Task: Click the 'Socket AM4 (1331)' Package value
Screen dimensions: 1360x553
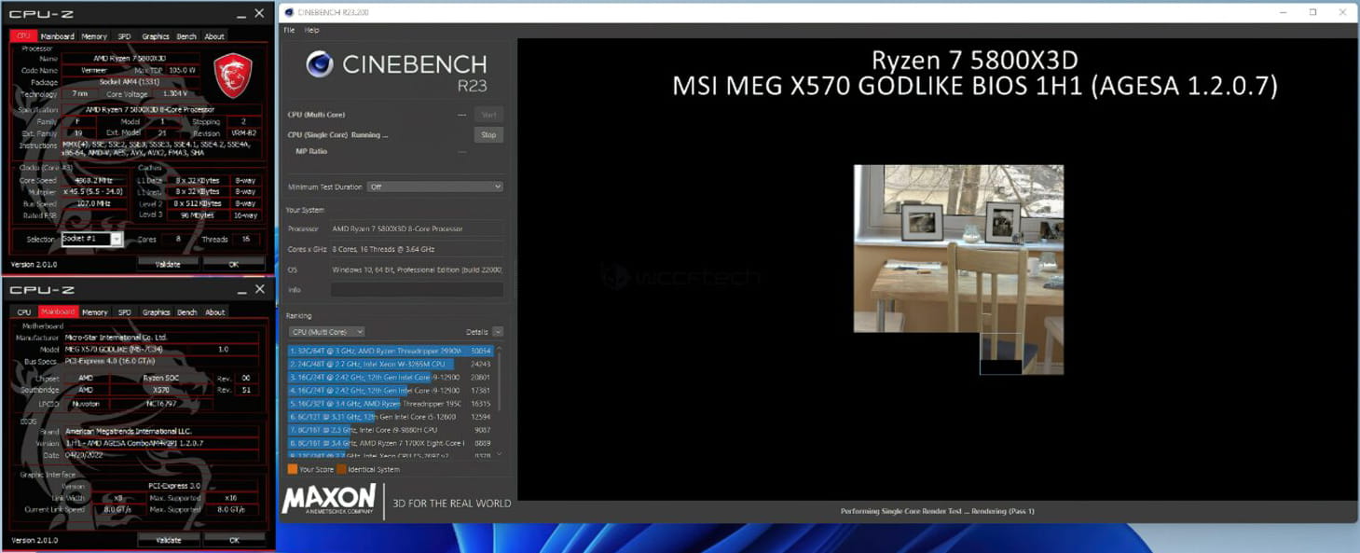Action: pyautogui.click(x=130, y=82)
